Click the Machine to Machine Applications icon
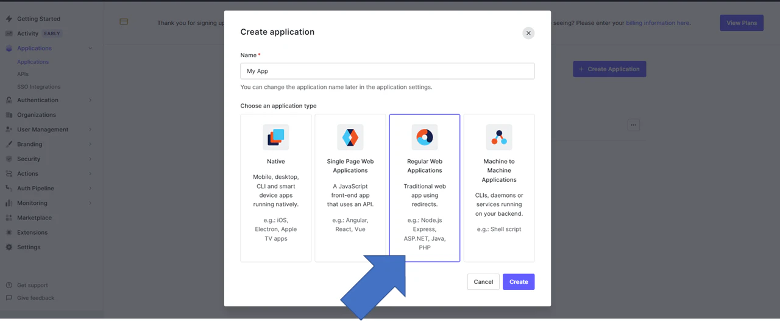780x321 pixels. coord(499,137)
